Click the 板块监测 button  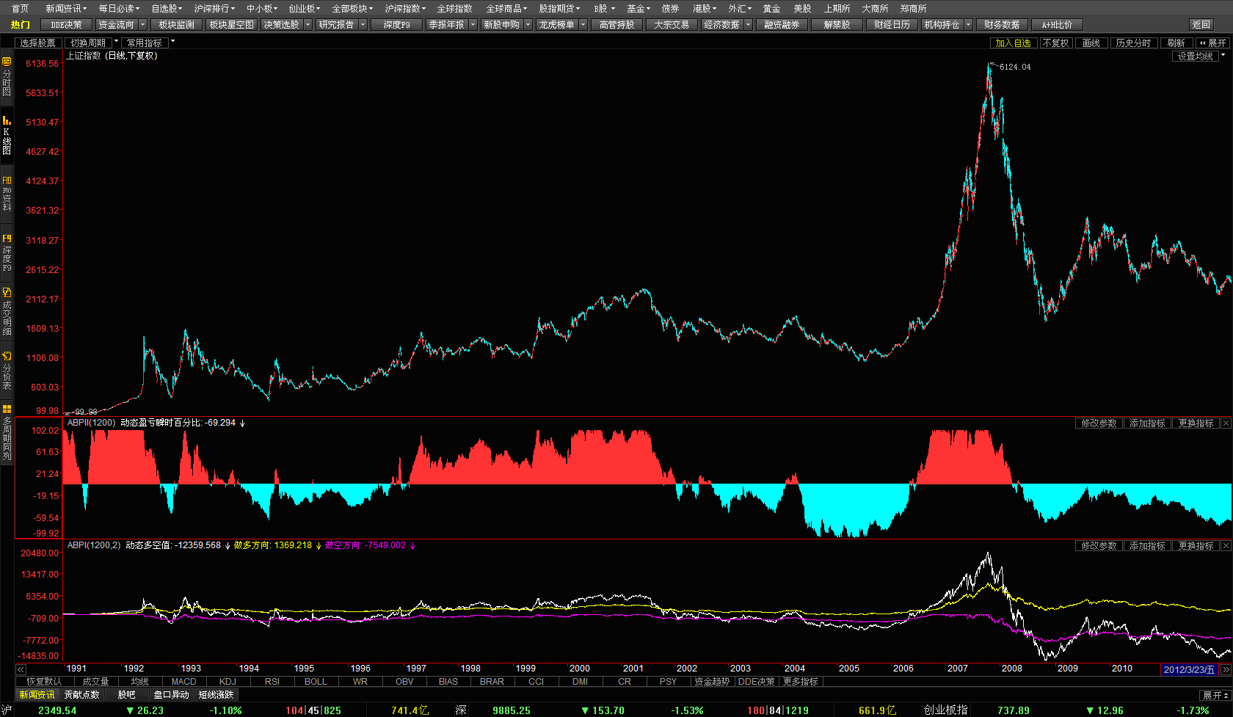[x=176, y=25]
